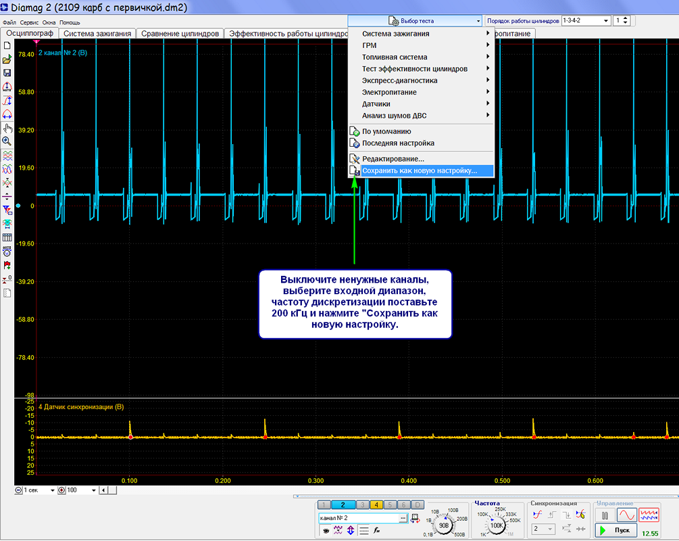The height and width of the screenshot is (541, 679).
Task: Click the zero offset marker icon
Action: (7, 279)
